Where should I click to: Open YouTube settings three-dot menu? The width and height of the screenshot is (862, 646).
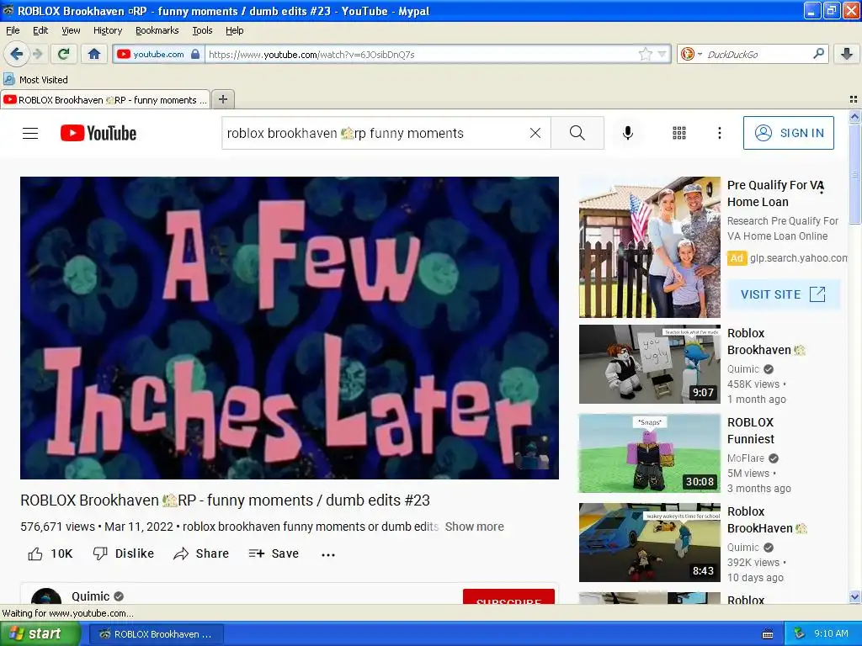pos(719,133)
